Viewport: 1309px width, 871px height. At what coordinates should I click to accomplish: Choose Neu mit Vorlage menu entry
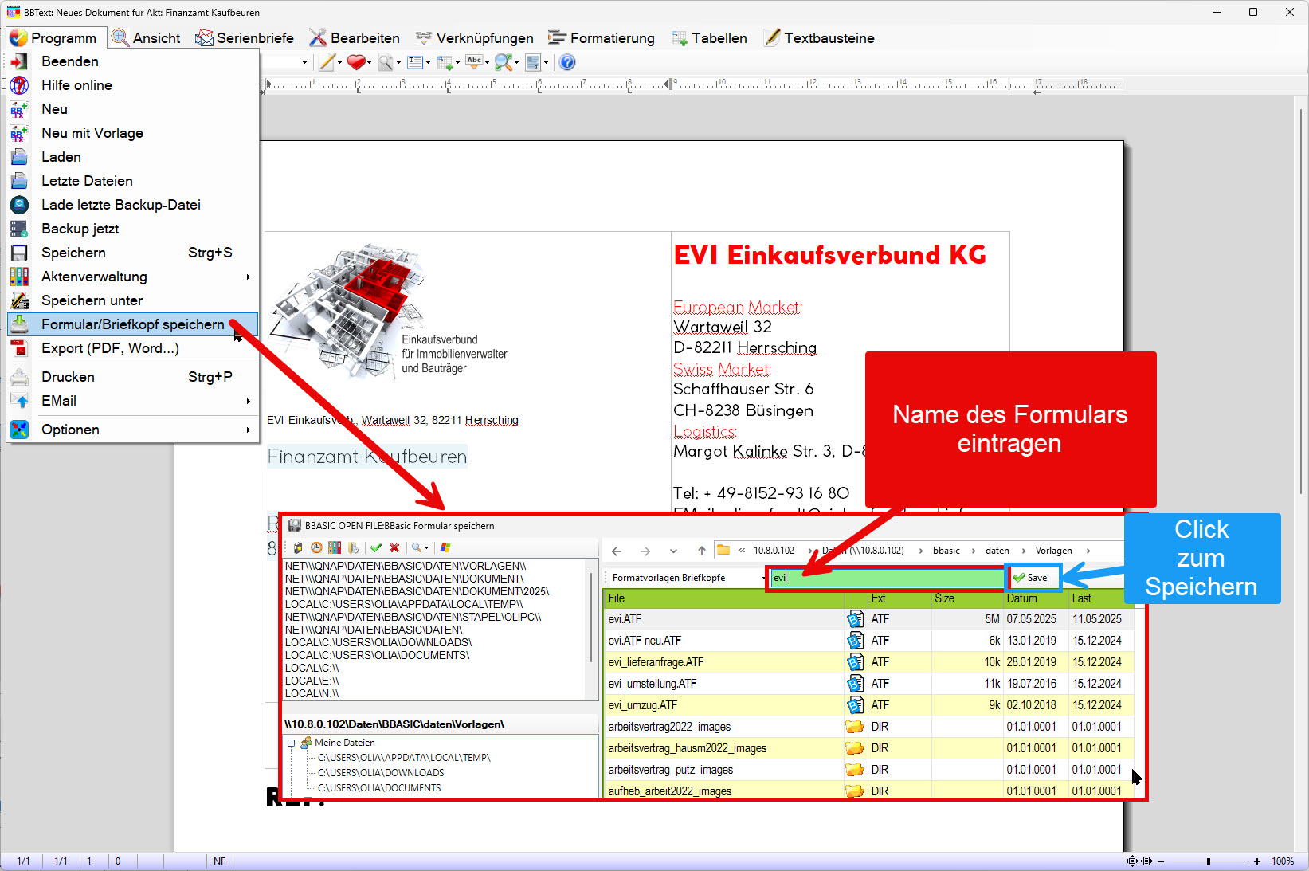pyautogui.click(x=132, y=133)
